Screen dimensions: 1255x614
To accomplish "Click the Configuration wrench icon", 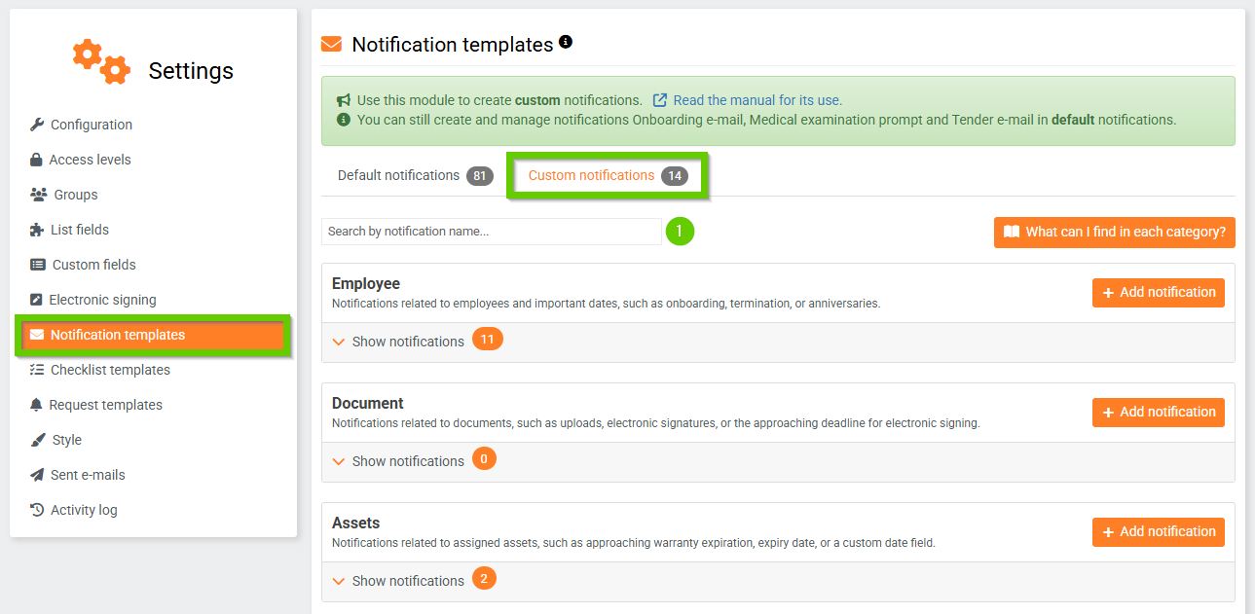I will (x=37, y=125).
